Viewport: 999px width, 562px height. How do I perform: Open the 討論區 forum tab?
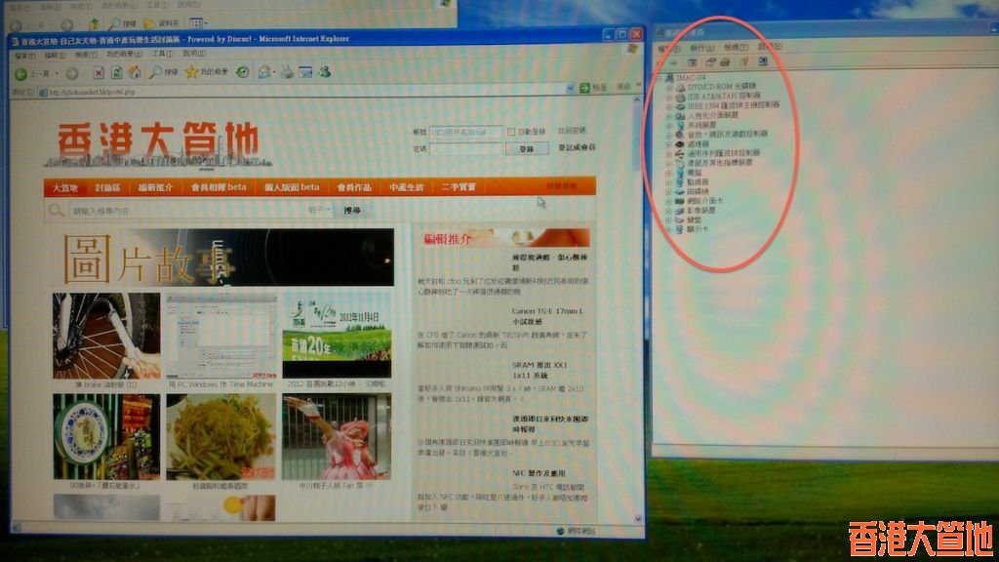point(107,187)
